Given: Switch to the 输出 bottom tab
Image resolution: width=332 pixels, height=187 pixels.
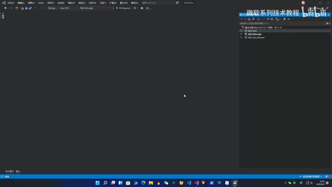Looking at the screenshot, I should 18,171.
